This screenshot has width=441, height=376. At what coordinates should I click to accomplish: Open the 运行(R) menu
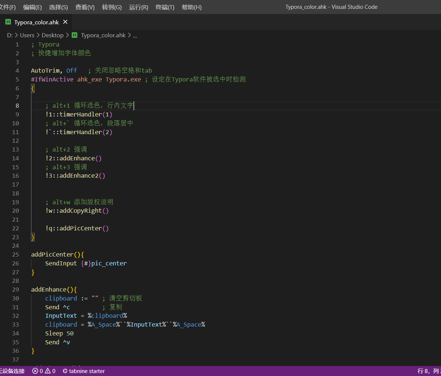pyautogui.click(x=138, y=7)
